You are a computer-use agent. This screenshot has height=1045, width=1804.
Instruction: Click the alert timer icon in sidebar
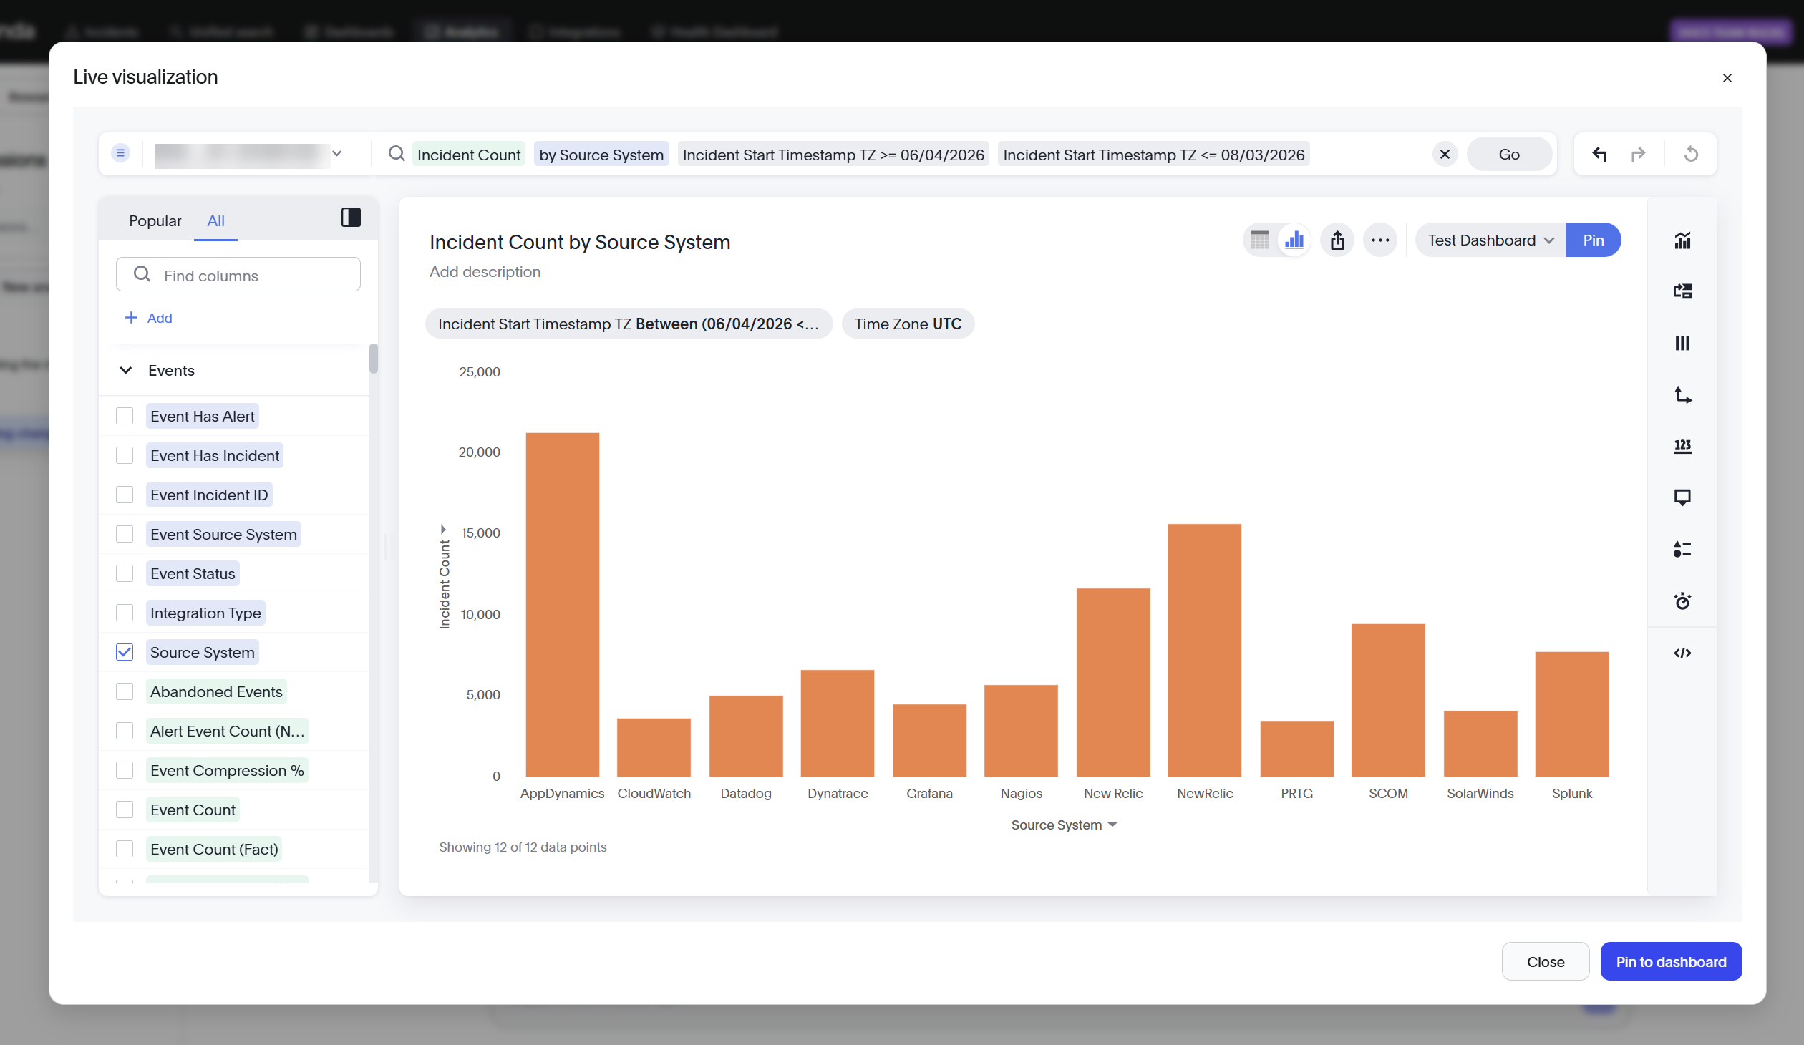[1682, 601]
